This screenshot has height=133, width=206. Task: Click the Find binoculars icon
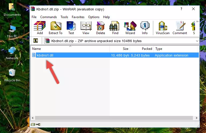115,28
